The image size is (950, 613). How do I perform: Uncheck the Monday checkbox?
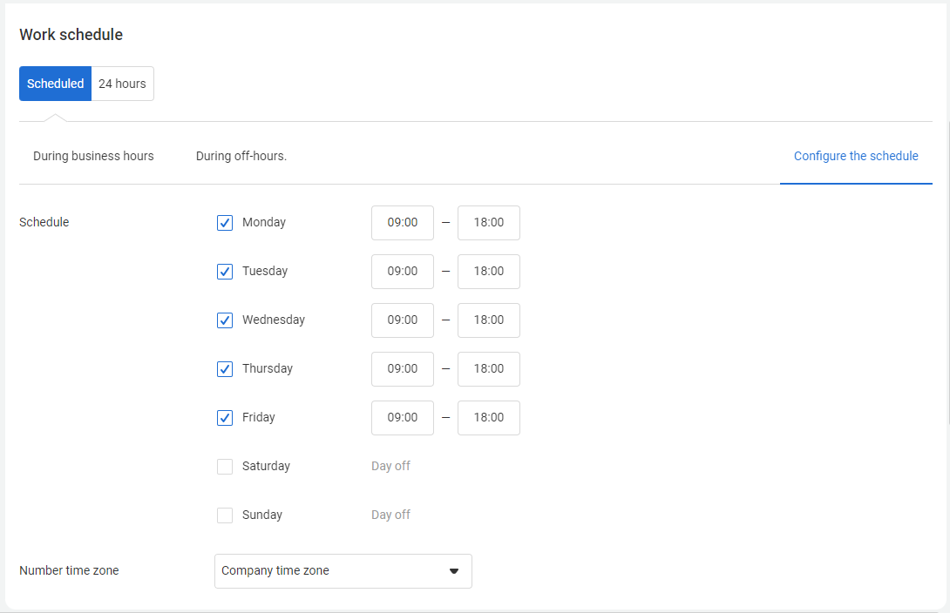coord(225,223)
